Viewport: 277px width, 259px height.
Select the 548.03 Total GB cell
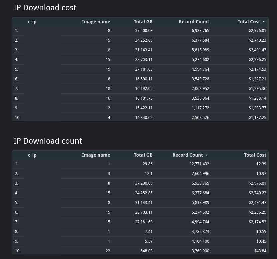tap(146, 251)
